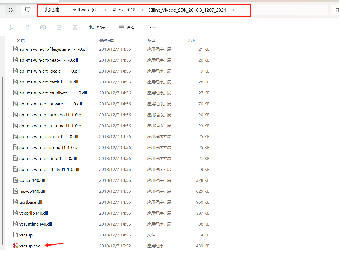Expand chevron after Xilinx_2018 in breadcrumb
Viewport: 339px width, 253px height.
[142, 10]
